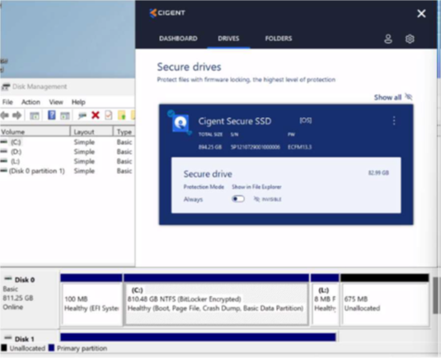The height and width of the screenshot is (358, 441).
Task: Click the yellow folder toolbar icon with green arrow
Action: (122, 115)
